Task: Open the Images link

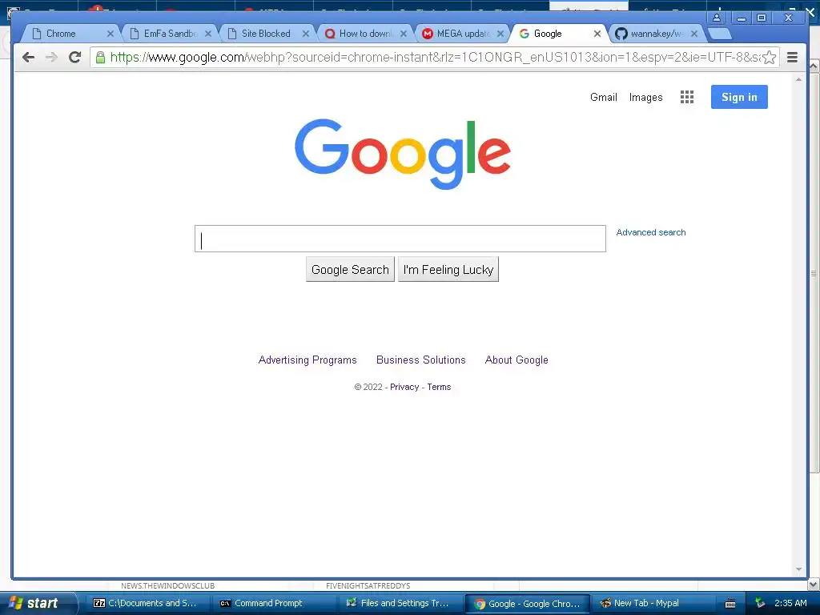Action: point(645,97)
